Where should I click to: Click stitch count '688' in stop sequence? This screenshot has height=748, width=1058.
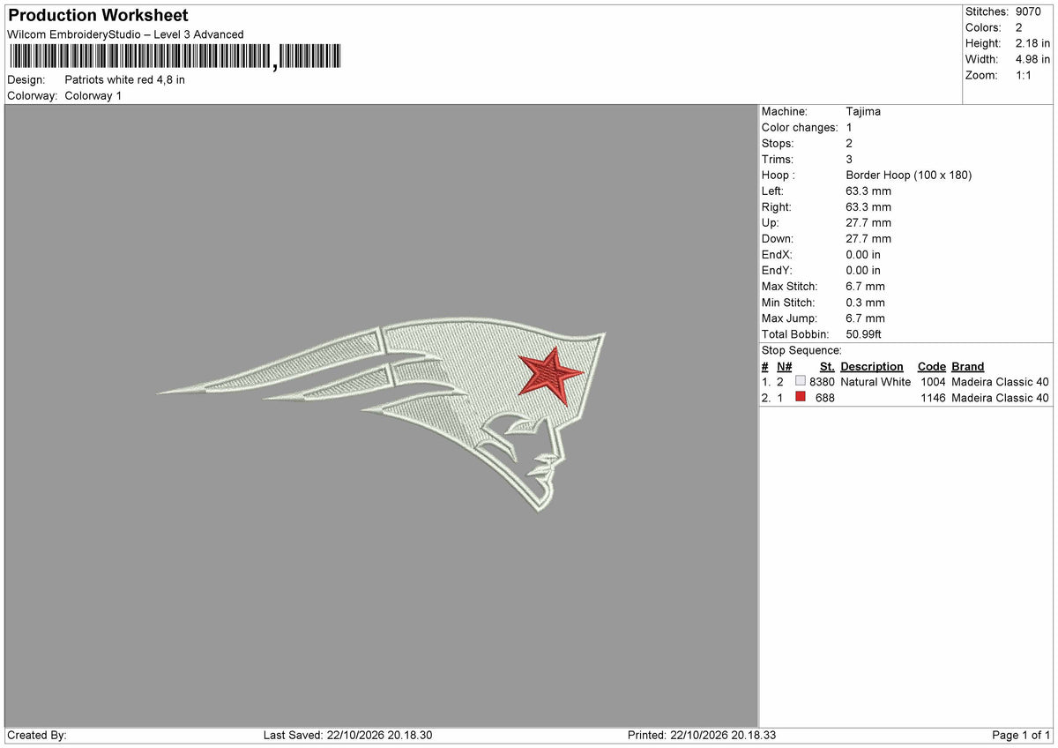point(825,398)
